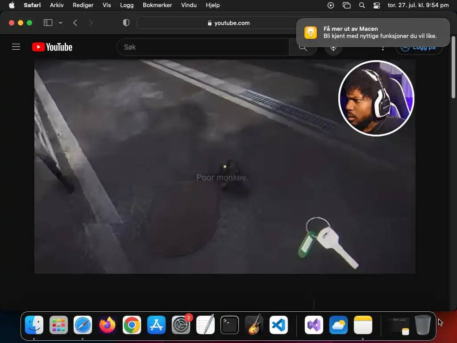Open the Bokmerker menu

tap(158, 5)
